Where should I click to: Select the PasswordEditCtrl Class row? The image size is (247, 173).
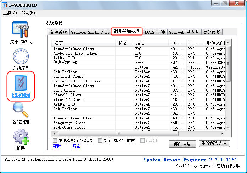click(138, 81)
